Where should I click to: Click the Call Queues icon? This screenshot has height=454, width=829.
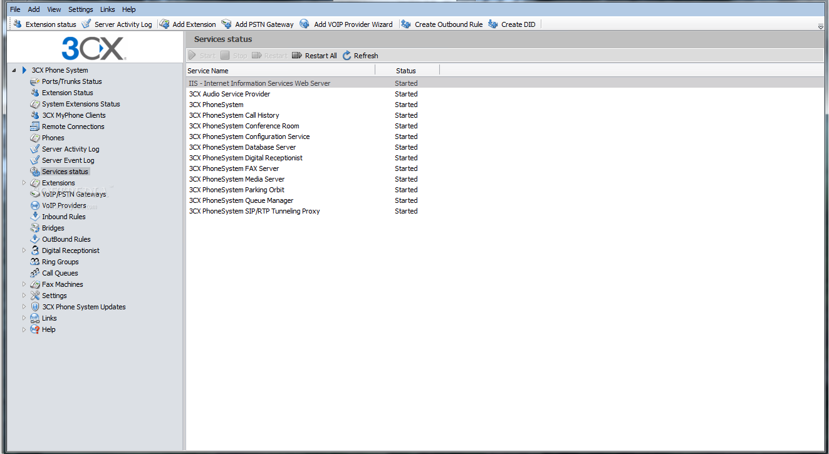[x=35, y=273]
